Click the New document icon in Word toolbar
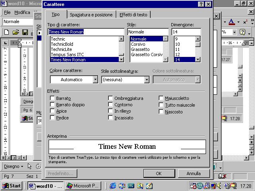Image resolution: width=255 pixels, height=191 pixels. (6, 32)
